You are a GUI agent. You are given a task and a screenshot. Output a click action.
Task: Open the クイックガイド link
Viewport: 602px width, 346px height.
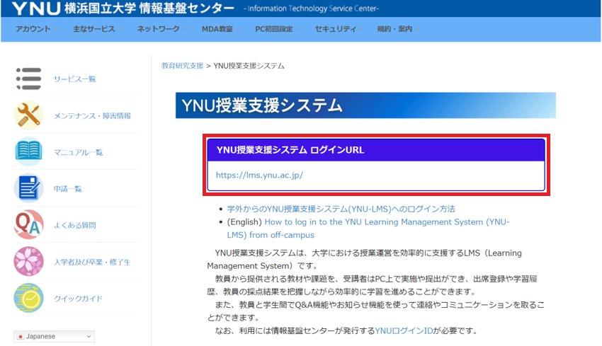[79, 299]
